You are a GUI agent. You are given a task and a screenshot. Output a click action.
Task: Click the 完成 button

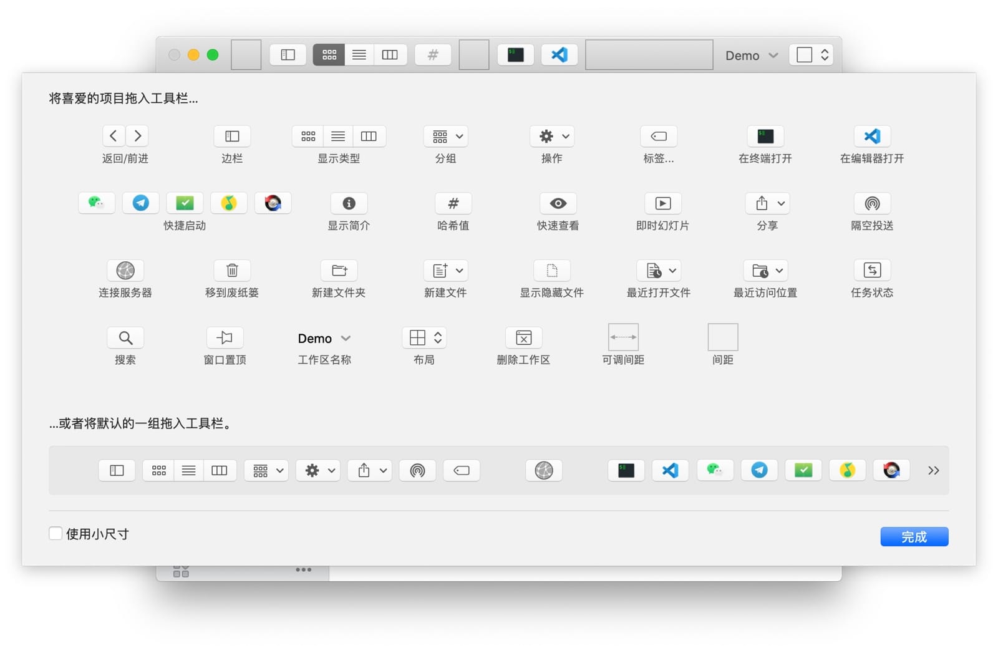[914, 536]
